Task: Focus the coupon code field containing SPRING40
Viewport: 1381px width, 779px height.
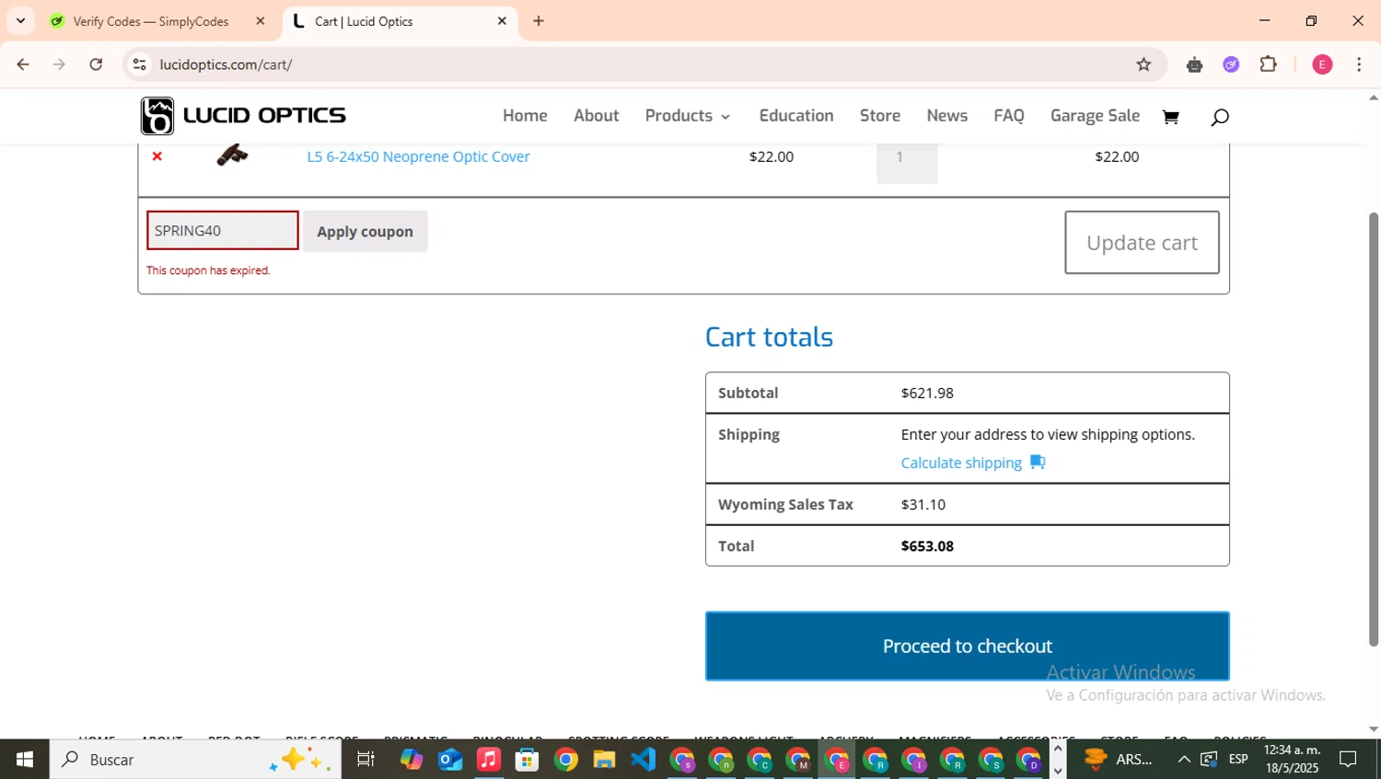Action: [223, 231]
